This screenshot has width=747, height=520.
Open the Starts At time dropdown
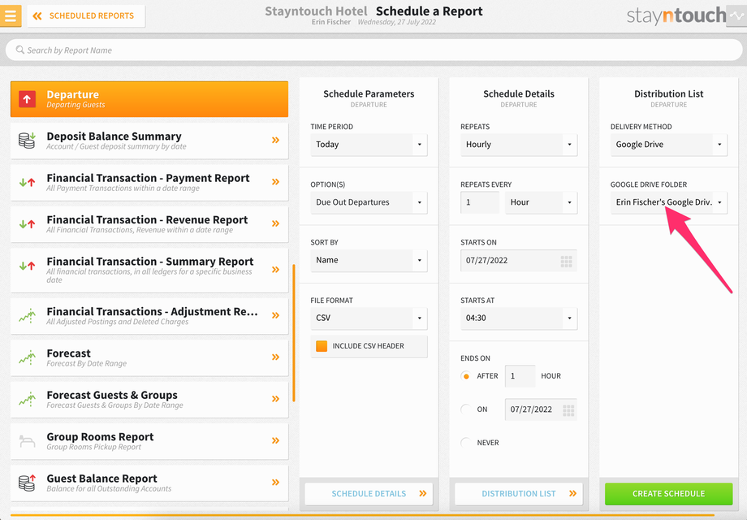[519, 318]
